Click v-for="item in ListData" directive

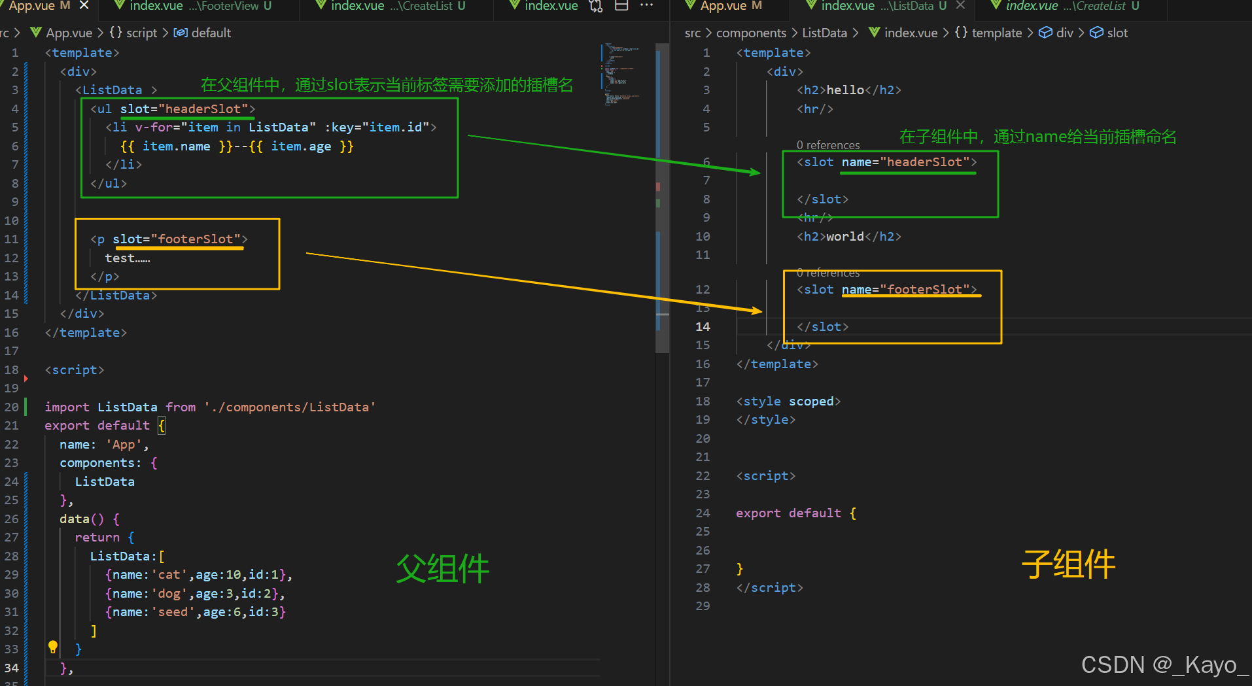225,127
